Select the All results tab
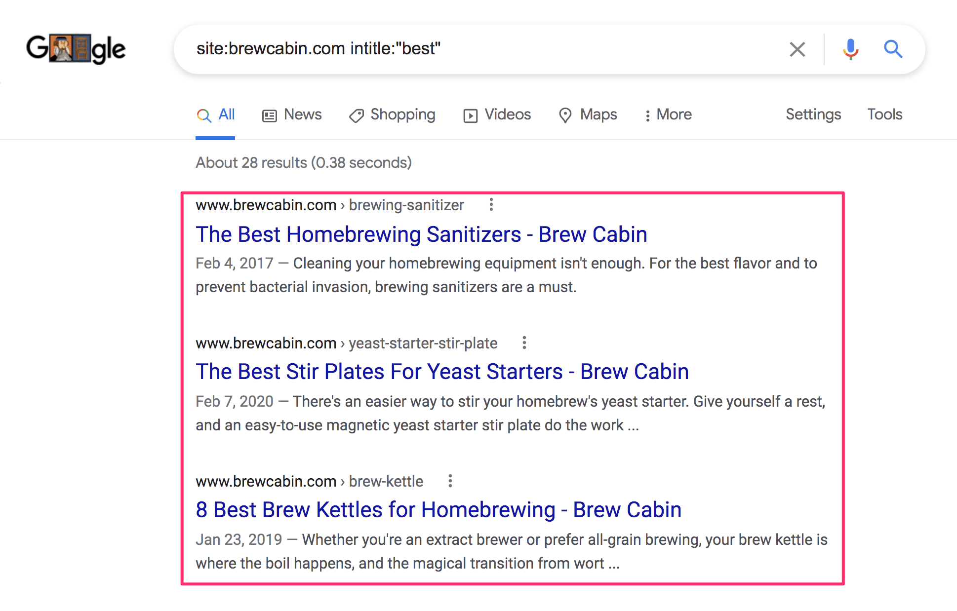The width and height of the screenshot is (957, 611). (x=215, y=115)
